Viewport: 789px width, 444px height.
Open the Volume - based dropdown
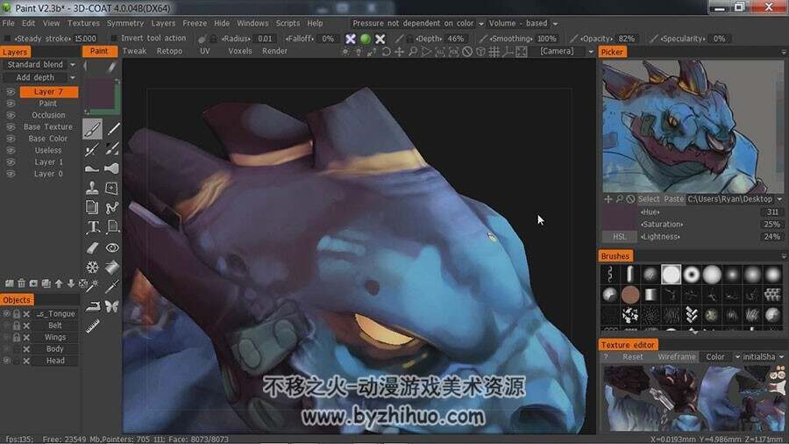tap(556, 24)
